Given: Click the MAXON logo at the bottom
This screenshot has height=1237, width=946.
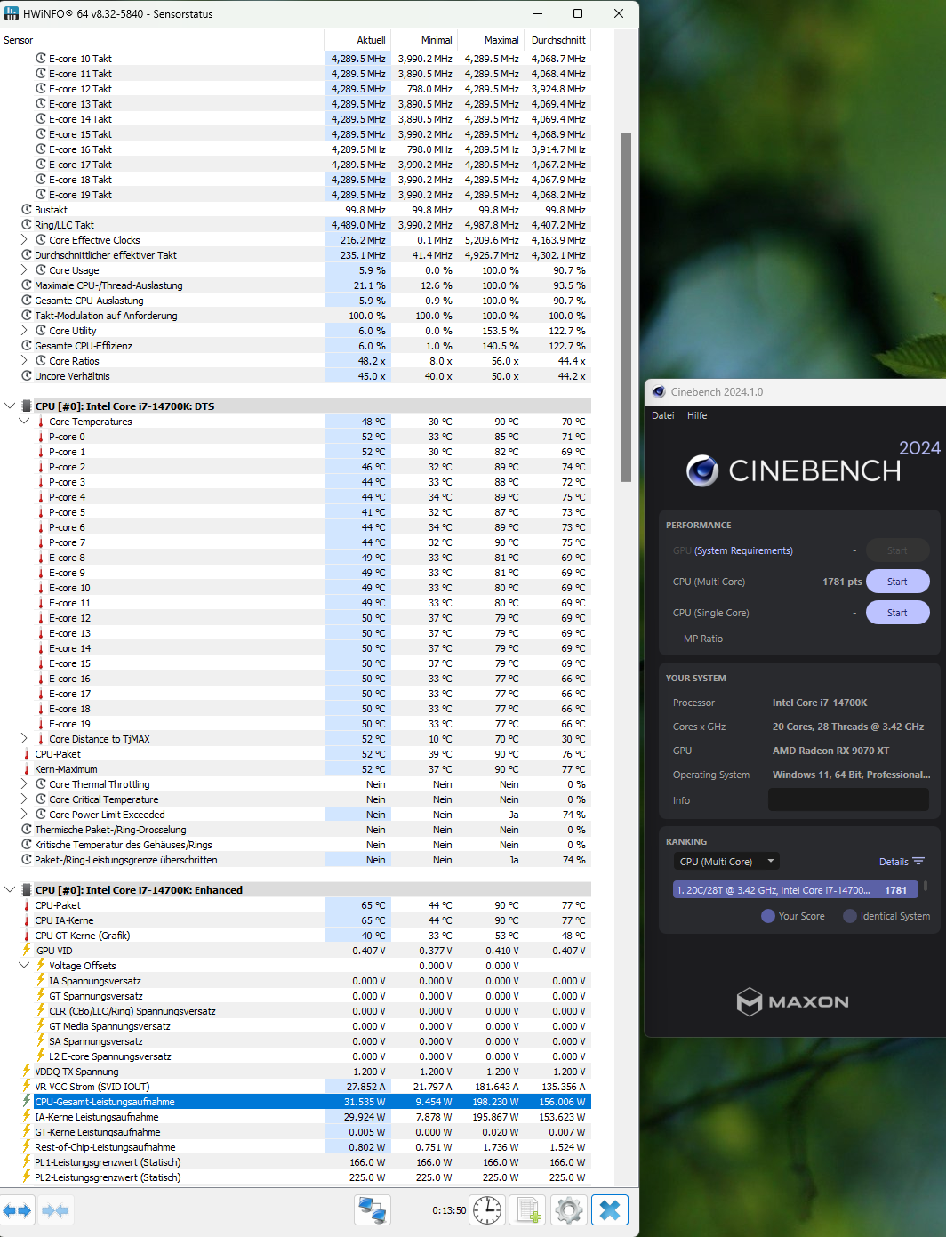Looking at the screenshot, I should 794,1001.
